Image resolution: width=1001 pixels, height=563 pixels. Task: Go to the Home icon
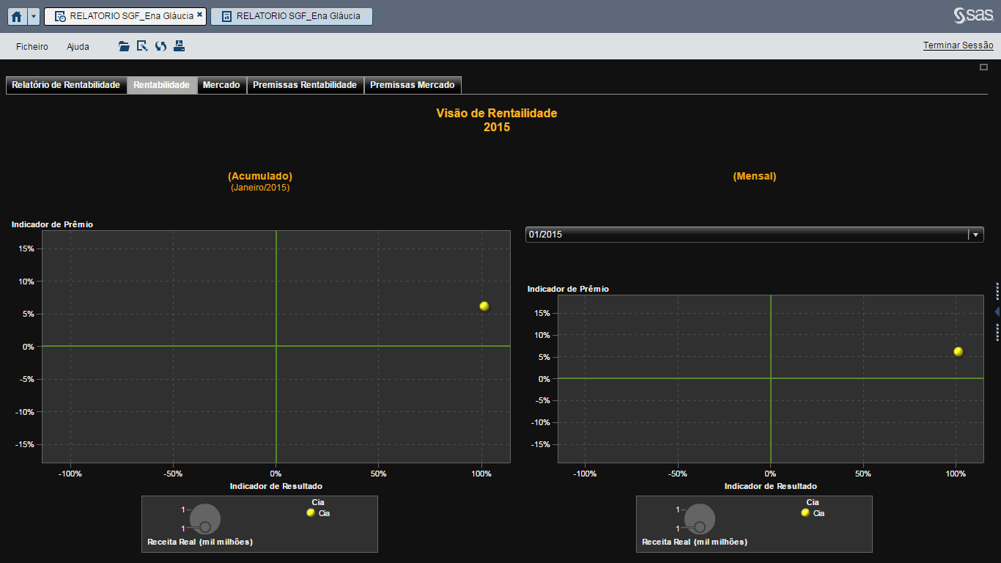click(18, 16)
